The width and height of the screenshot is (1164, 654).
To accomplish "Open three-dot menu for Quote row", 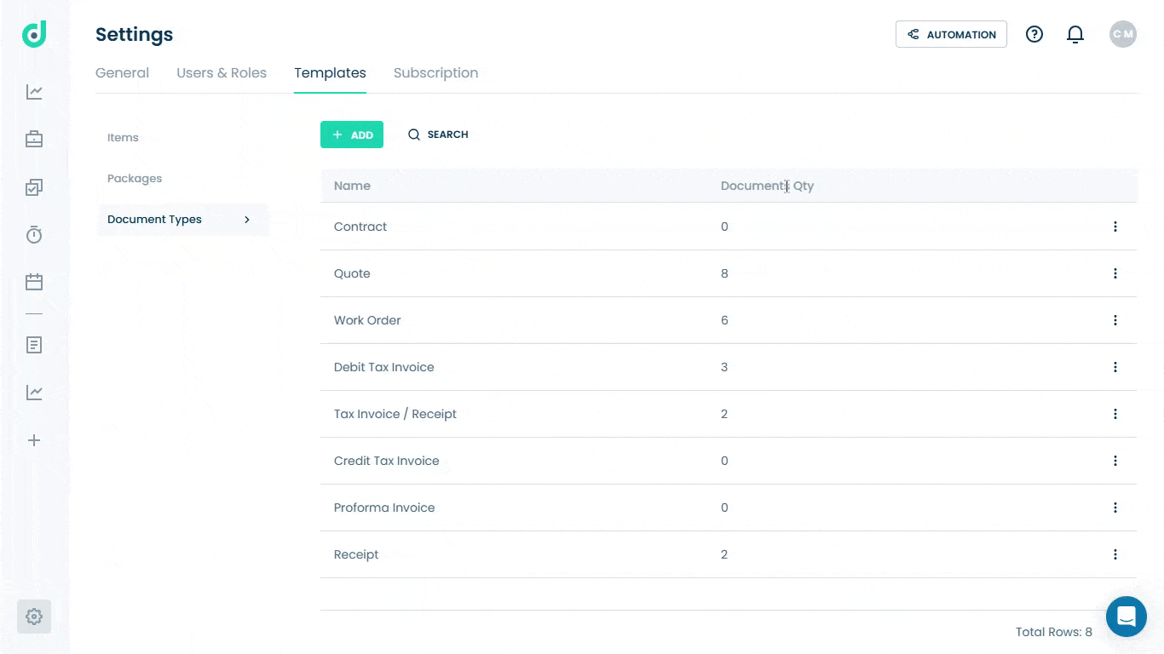I will 1115,273.
